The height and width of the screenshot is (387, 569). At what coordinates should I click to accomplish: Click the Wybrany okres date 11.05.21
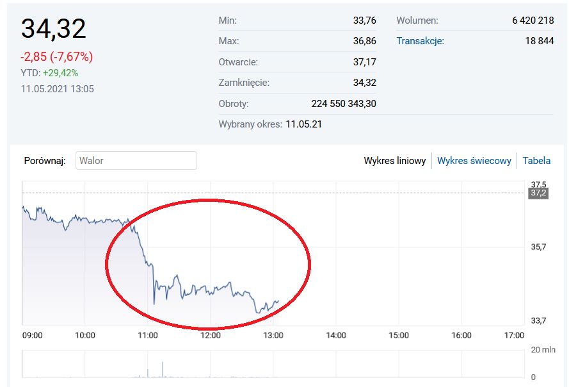point(303,124)
